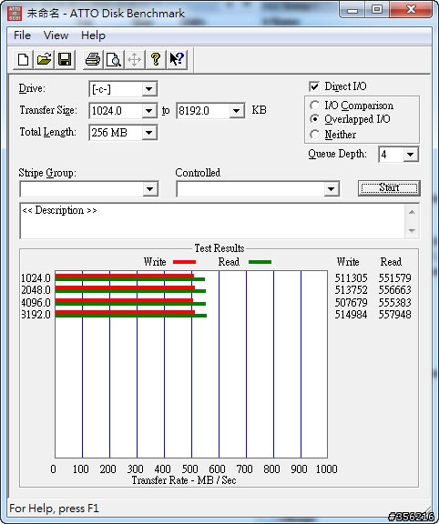Print results using the printer icon

pyautogui.click(x=93, y=60)
